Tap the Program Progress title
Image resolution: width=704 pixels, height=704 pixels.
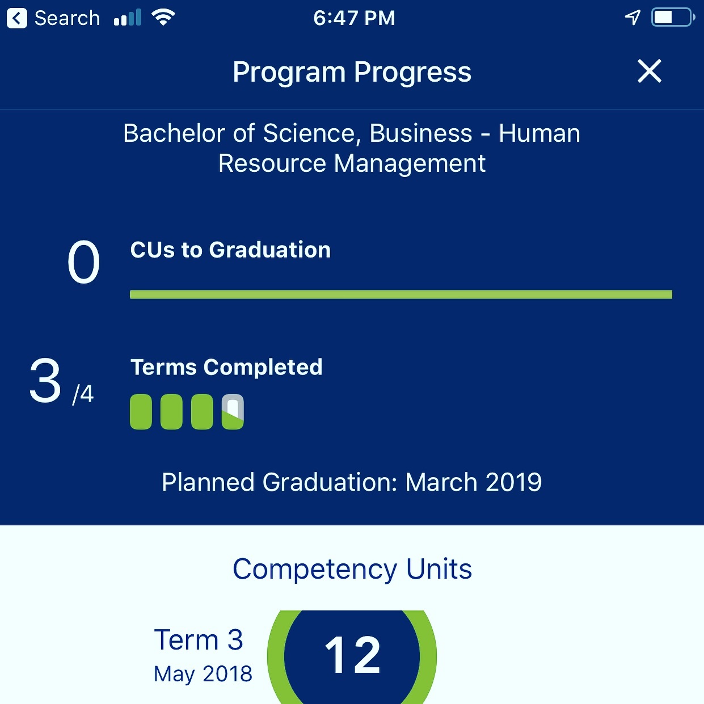click(352, 73)
